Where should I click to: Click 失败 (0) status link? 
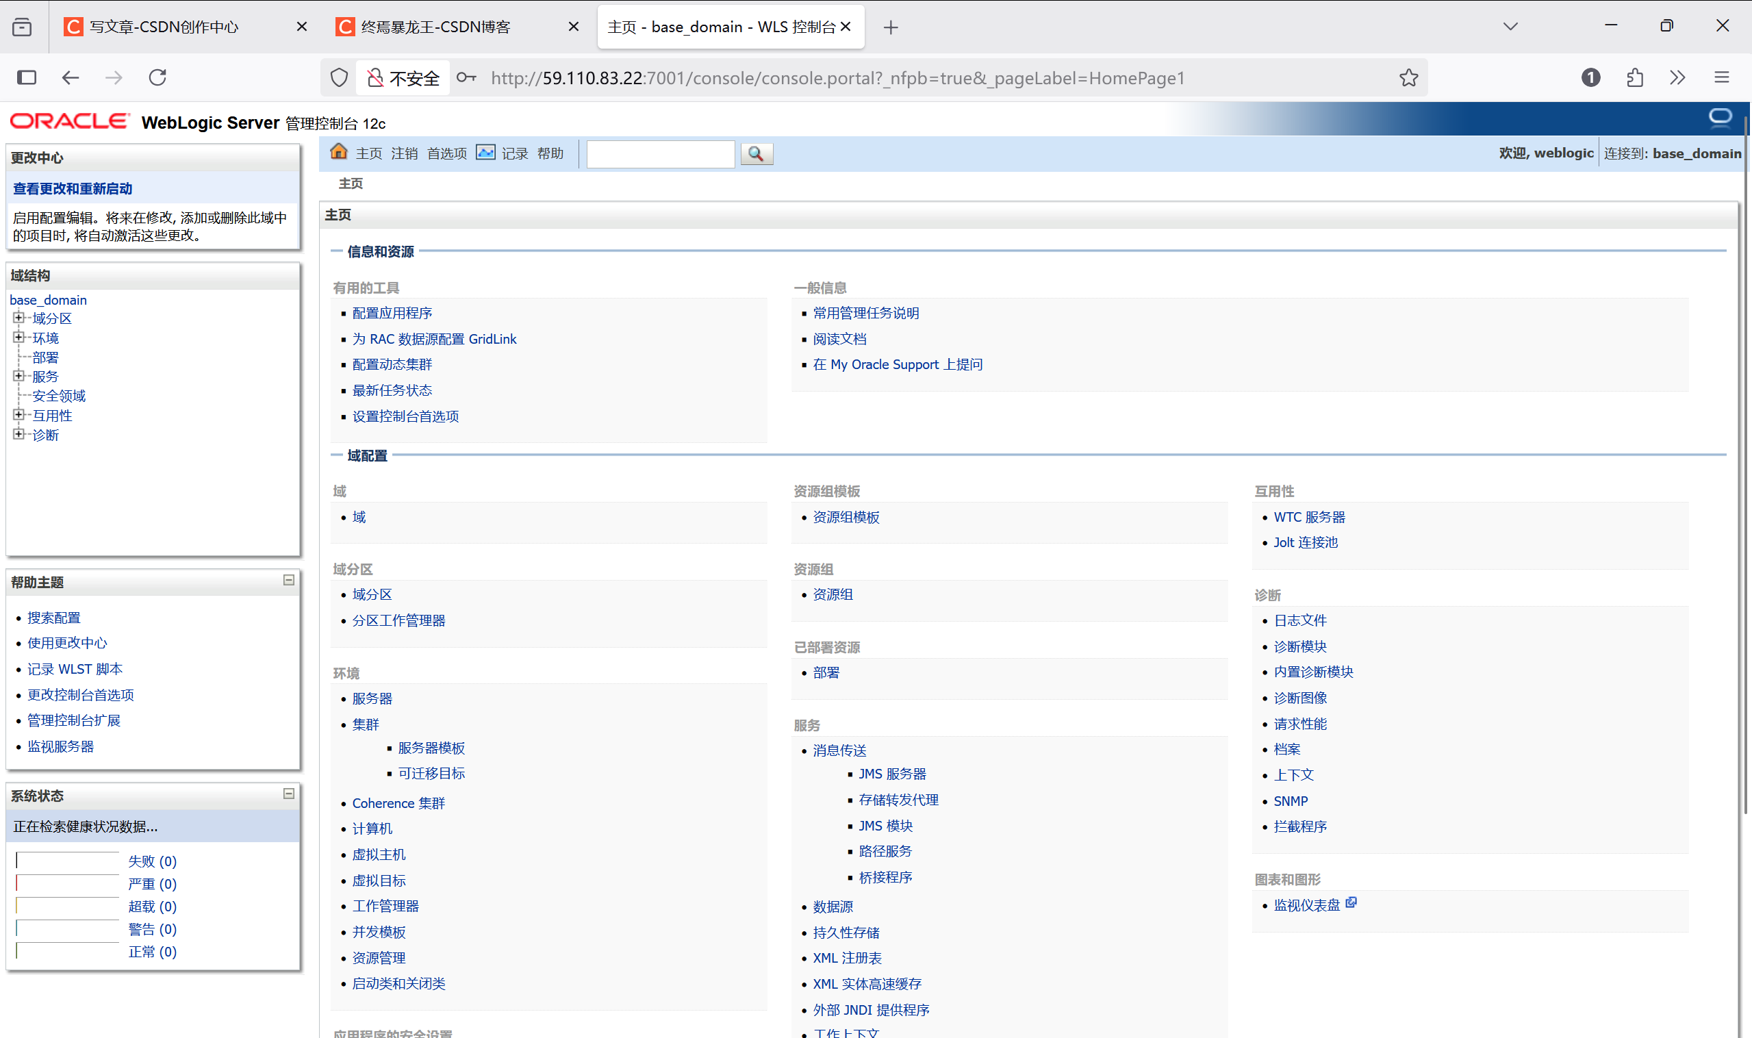[x=153, y=862]
